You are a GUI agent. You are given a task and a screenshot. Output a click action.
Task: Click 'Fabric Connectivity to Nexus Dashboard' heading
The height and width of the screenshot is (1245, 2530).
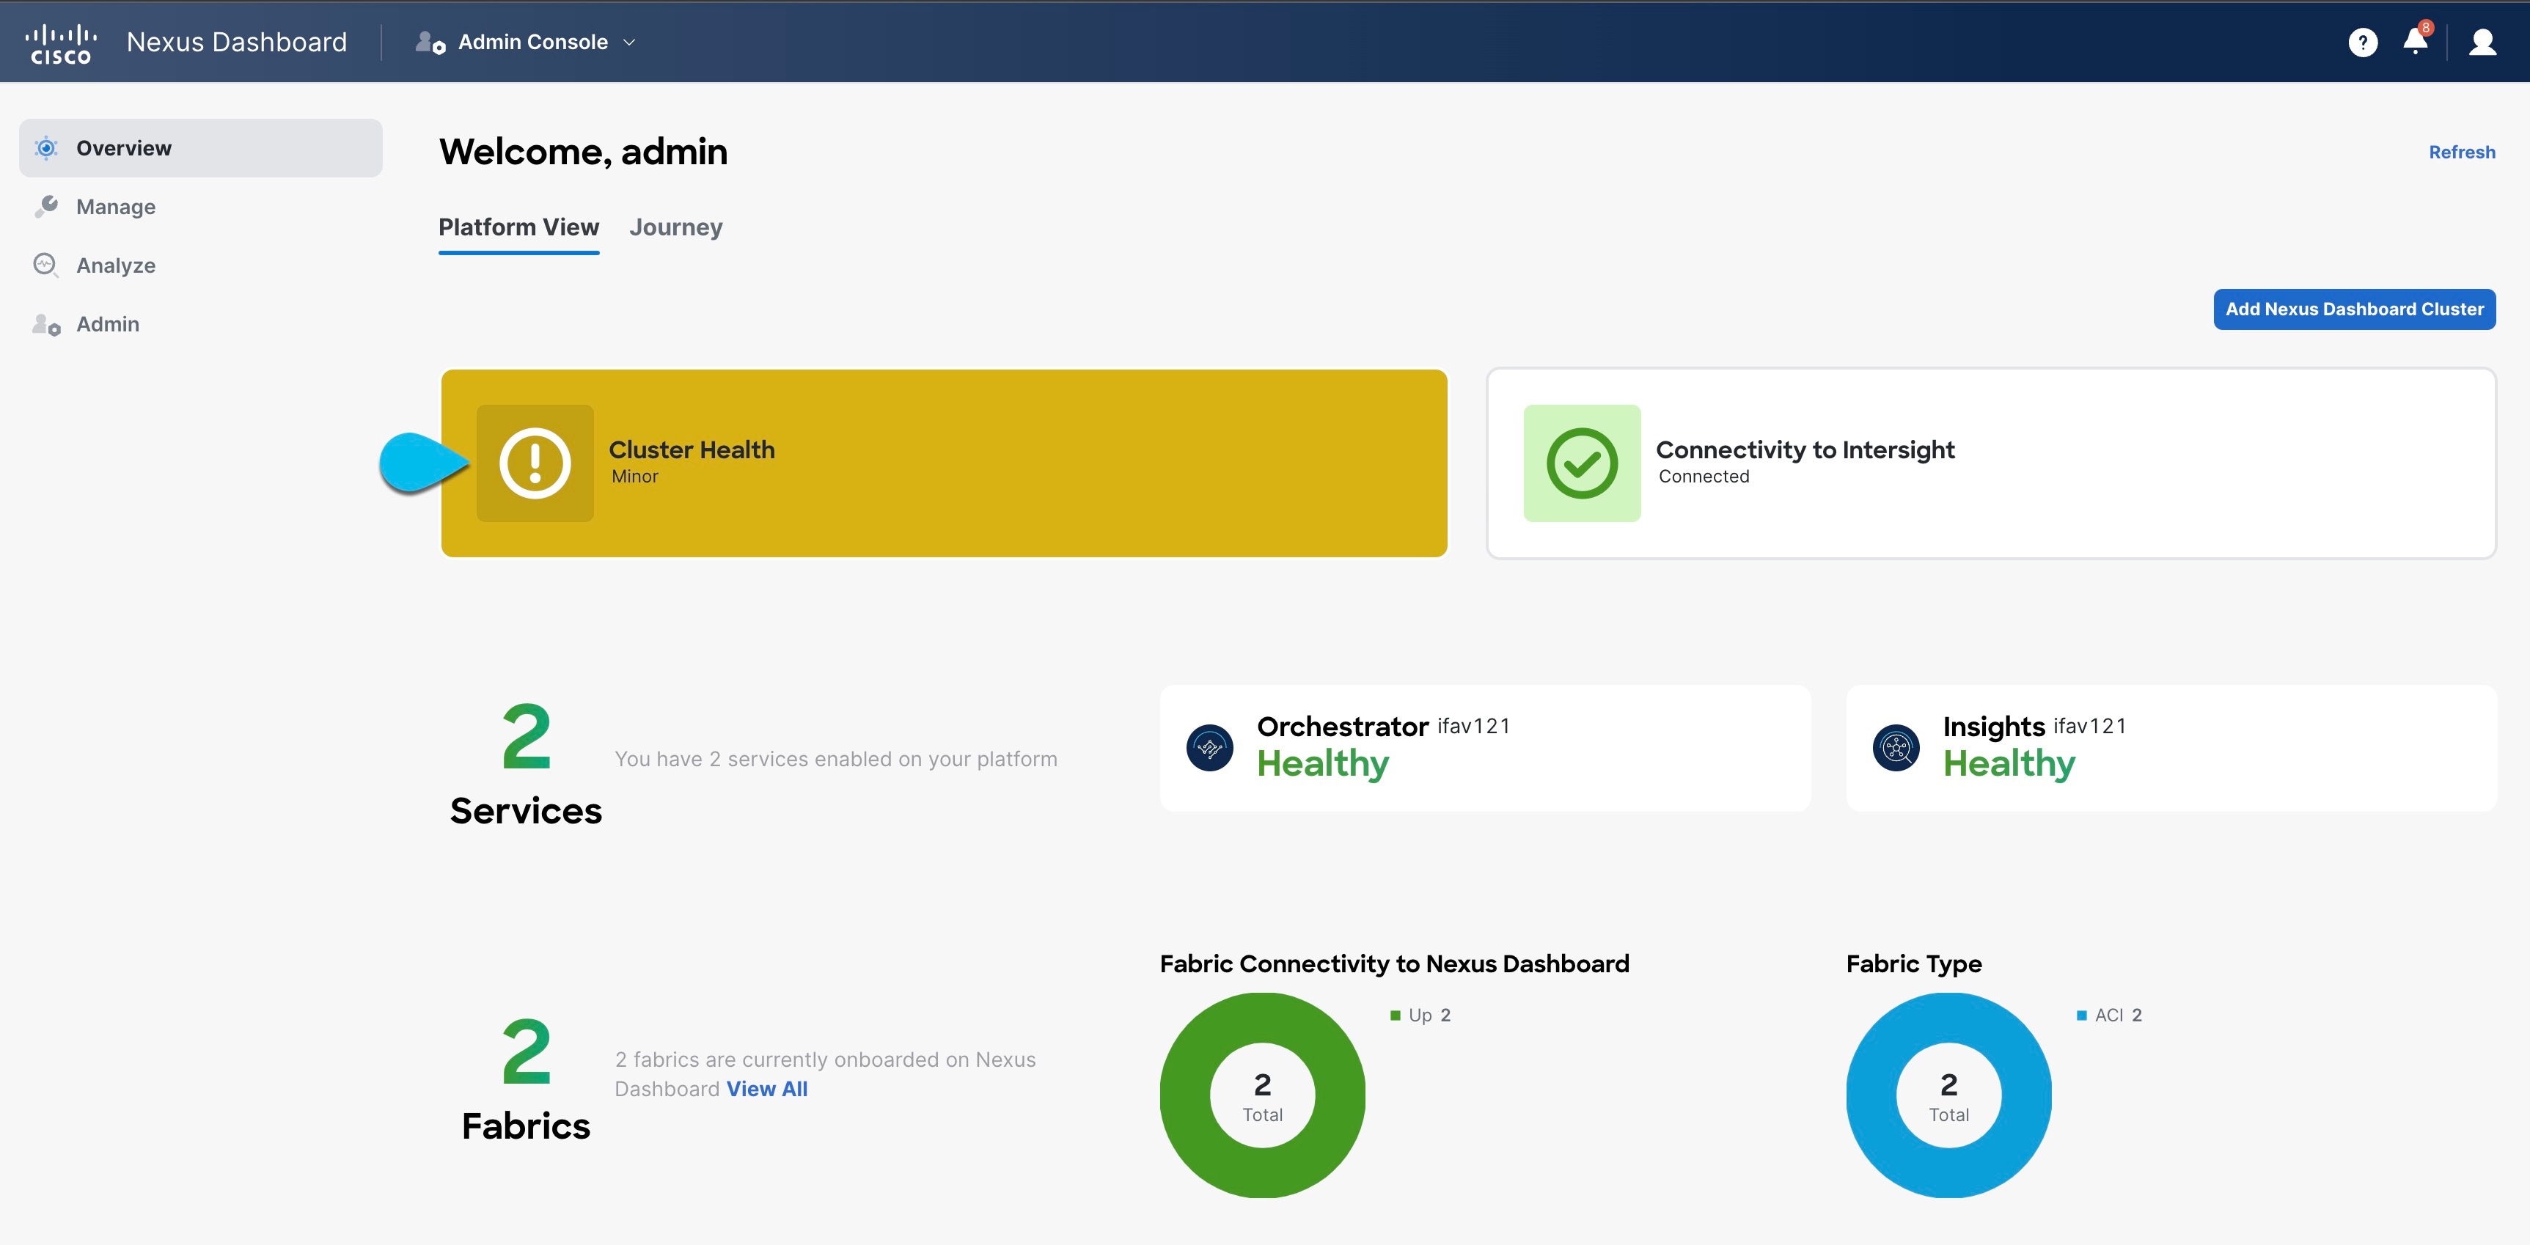(1393, 963)
